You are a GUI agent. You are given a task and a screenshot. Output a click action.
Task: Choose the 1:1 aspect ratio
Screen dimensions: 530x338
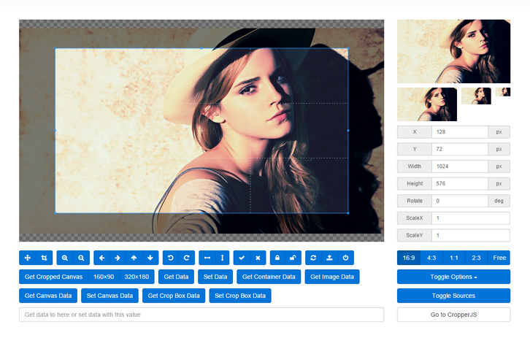click(x=454, y=258)
